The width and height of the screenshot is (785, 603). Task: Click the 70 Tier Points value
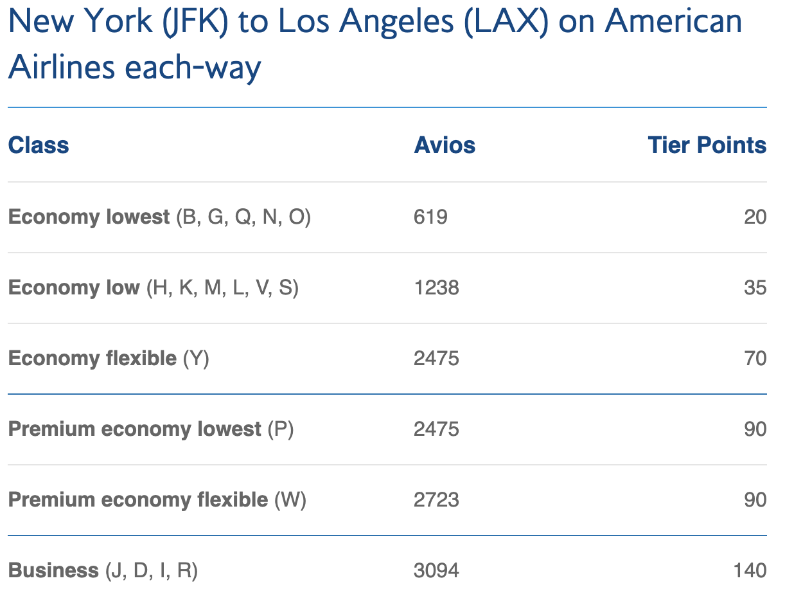click(755, 358)
